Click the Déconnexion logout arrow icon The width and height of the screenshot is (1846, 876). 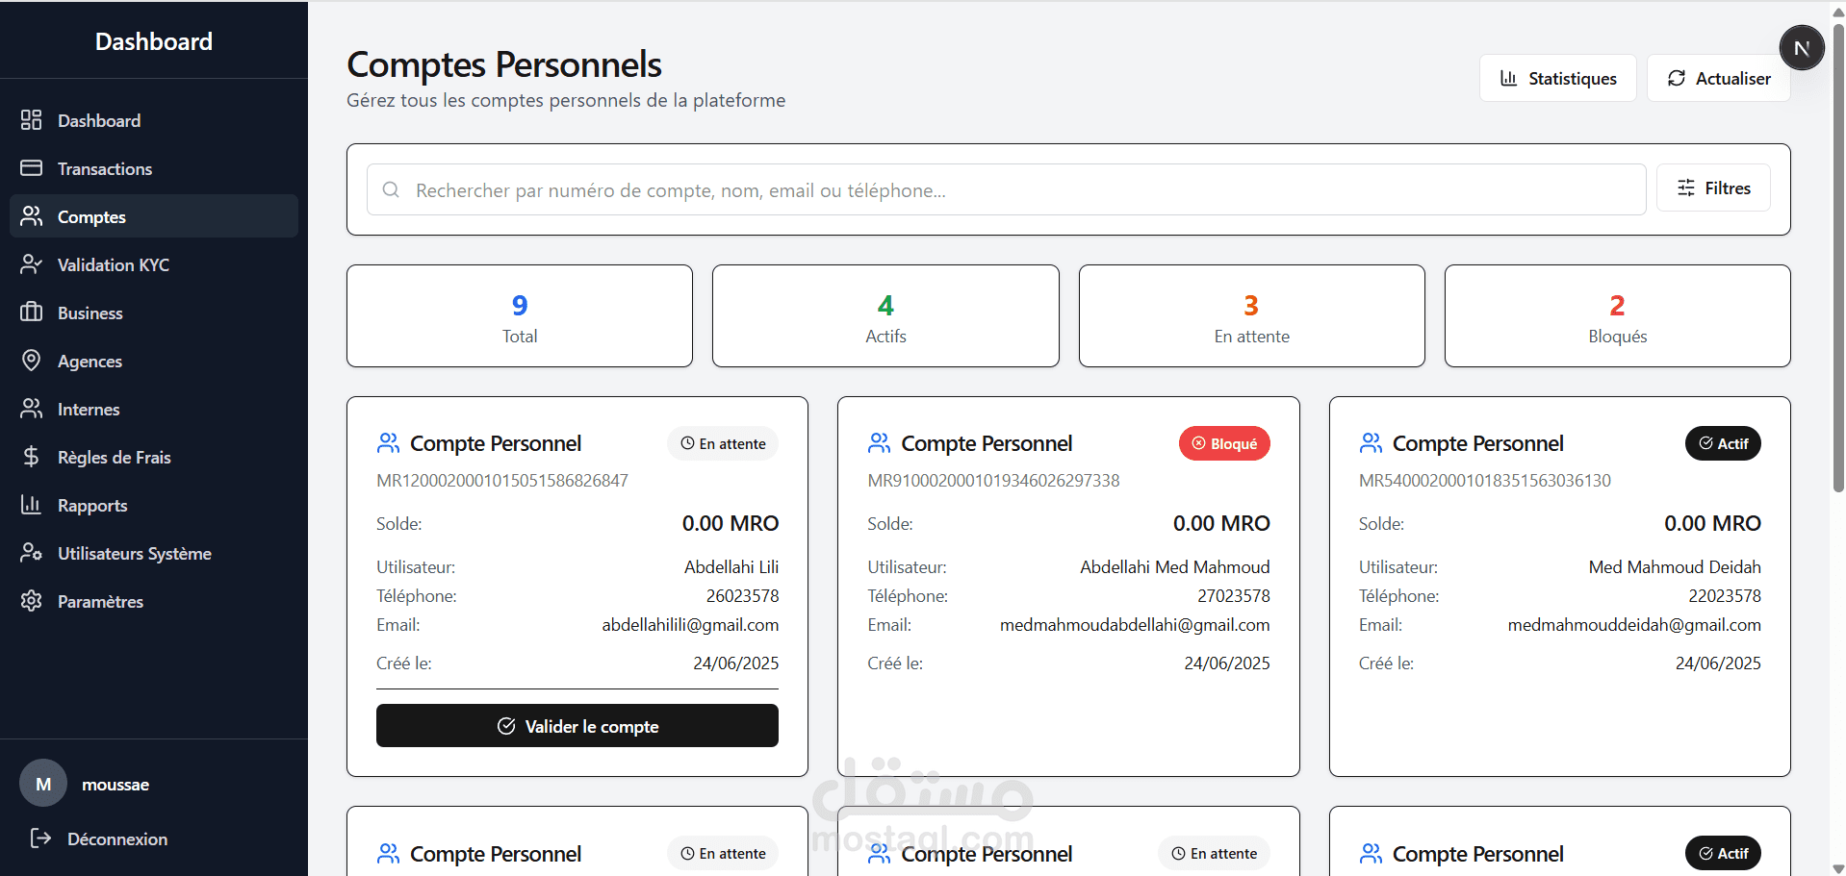click(40, 838)
